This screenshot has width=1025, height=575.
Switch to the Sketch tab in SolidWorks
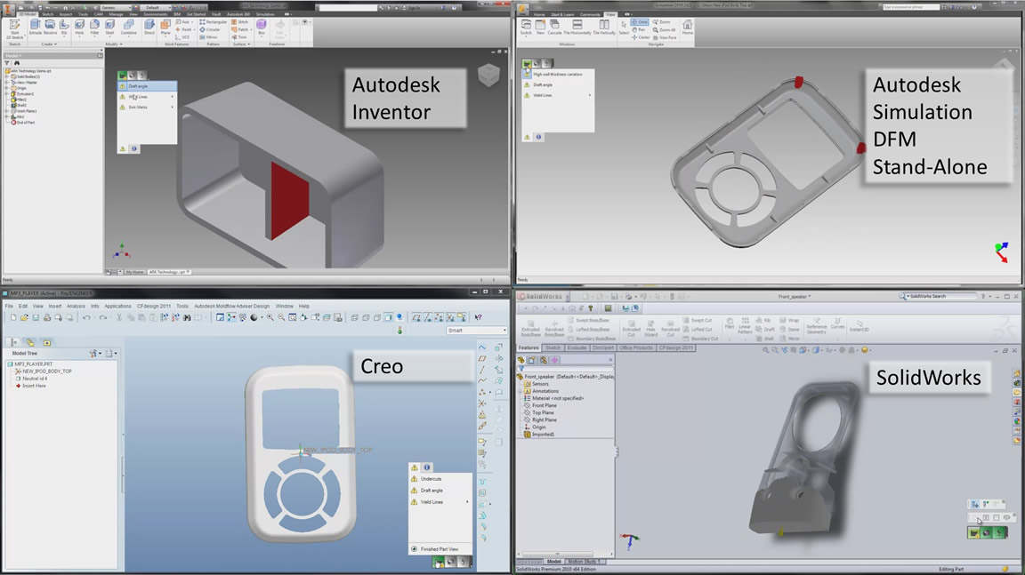pos(553,347)
